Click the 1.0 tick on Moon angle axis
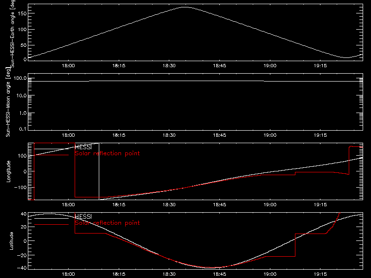The width and height of the screenshot is (371, 278). tap(23, 113)
